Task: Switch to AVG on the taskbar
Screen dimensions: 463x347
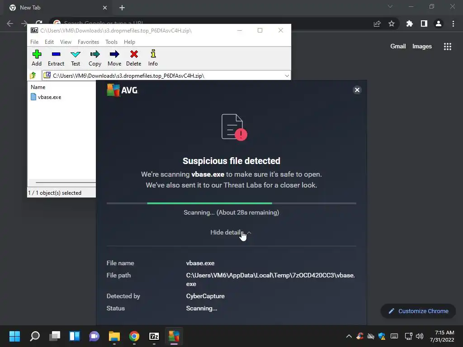Action: 174,336
